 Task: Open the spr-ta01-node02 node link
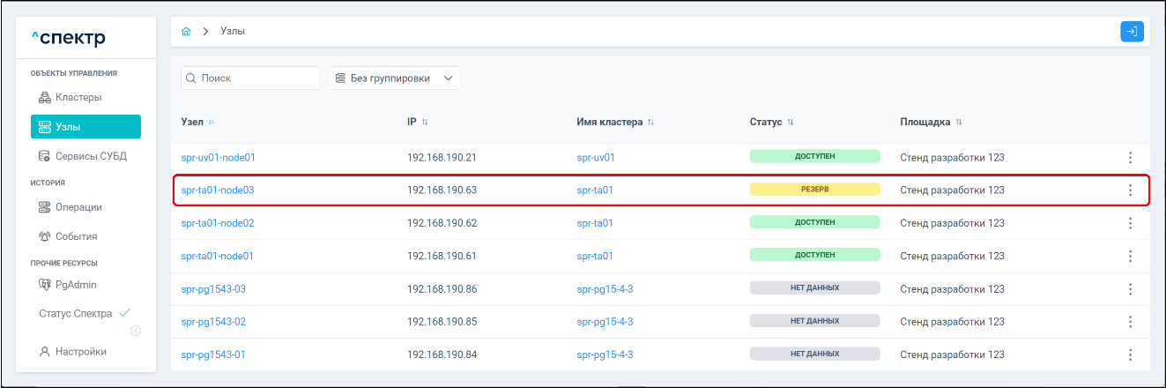pos(217,223)
